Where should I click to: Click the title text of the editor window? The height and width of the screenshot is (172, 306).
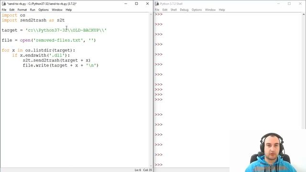point(42,4)
